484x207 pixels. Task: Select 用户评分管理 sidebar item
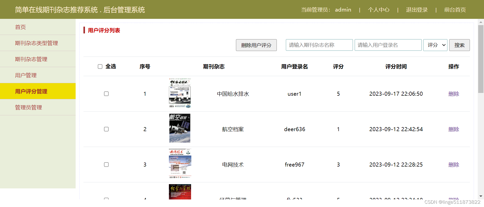(38, 91)
